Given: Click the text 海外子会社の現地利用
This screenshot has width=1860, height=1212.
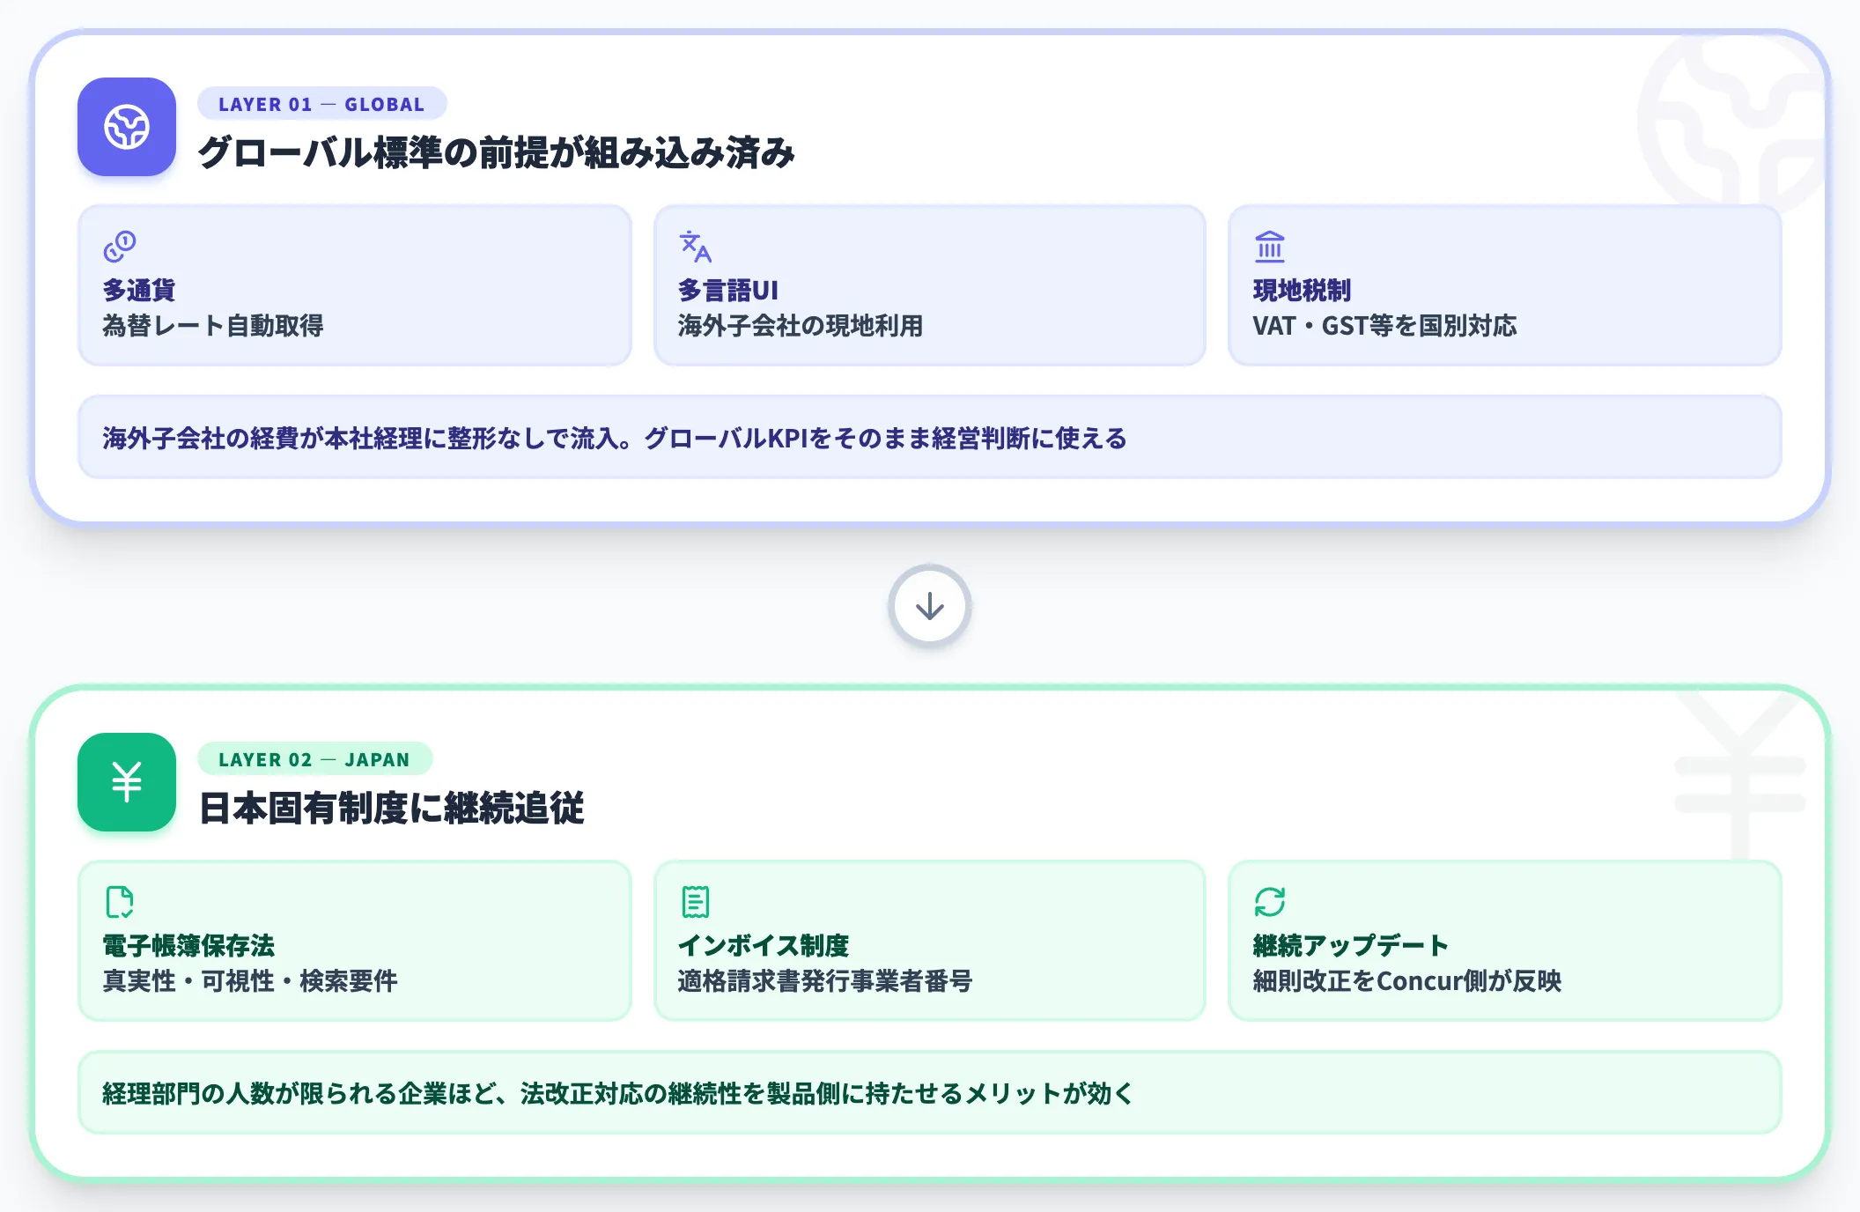Looking at the screenshot, I should pyautogui.click(x=801, y=326).
